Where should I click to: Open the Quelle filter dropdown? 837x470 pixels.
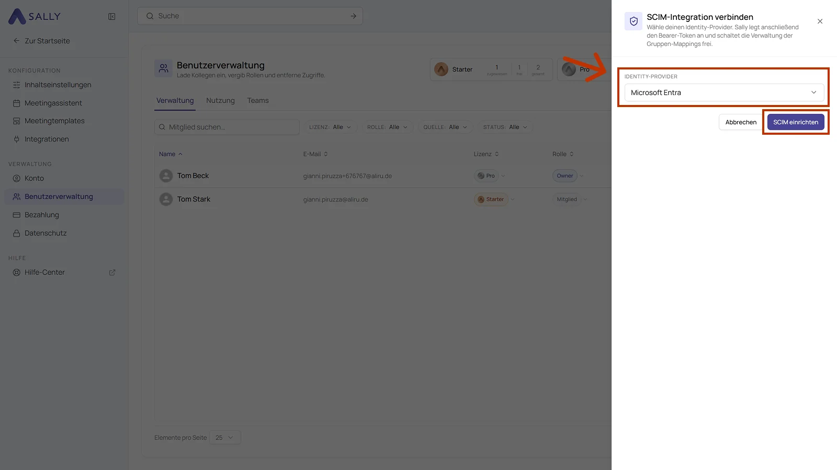[x=446, y=127]
